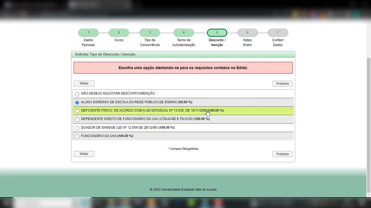Click the top Próximo button
The height and width of the screenshot is (208, 371).
pos(283,83)
